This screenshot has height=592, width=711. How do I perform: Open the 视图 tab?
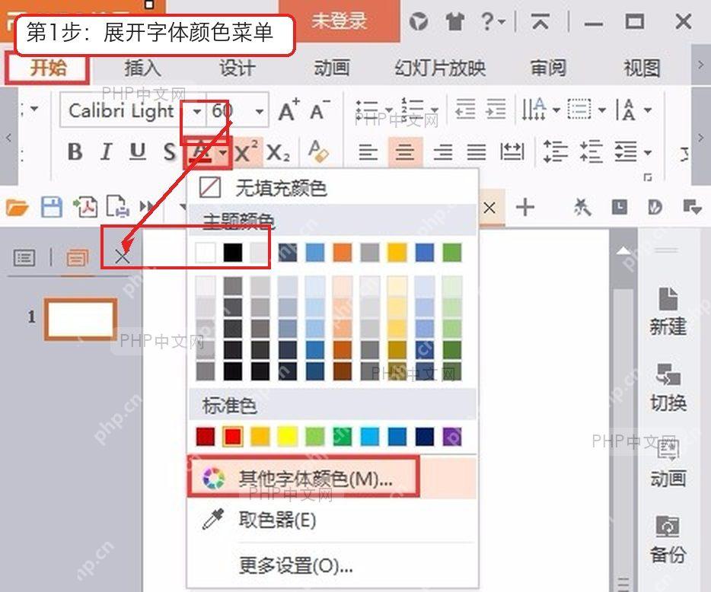[x=642, y=68]
